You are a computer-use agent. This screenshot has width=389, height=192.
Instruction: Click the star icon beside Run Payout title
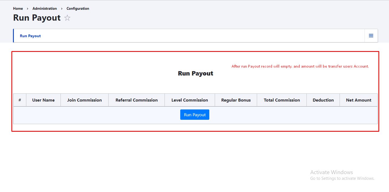point(67,18)
